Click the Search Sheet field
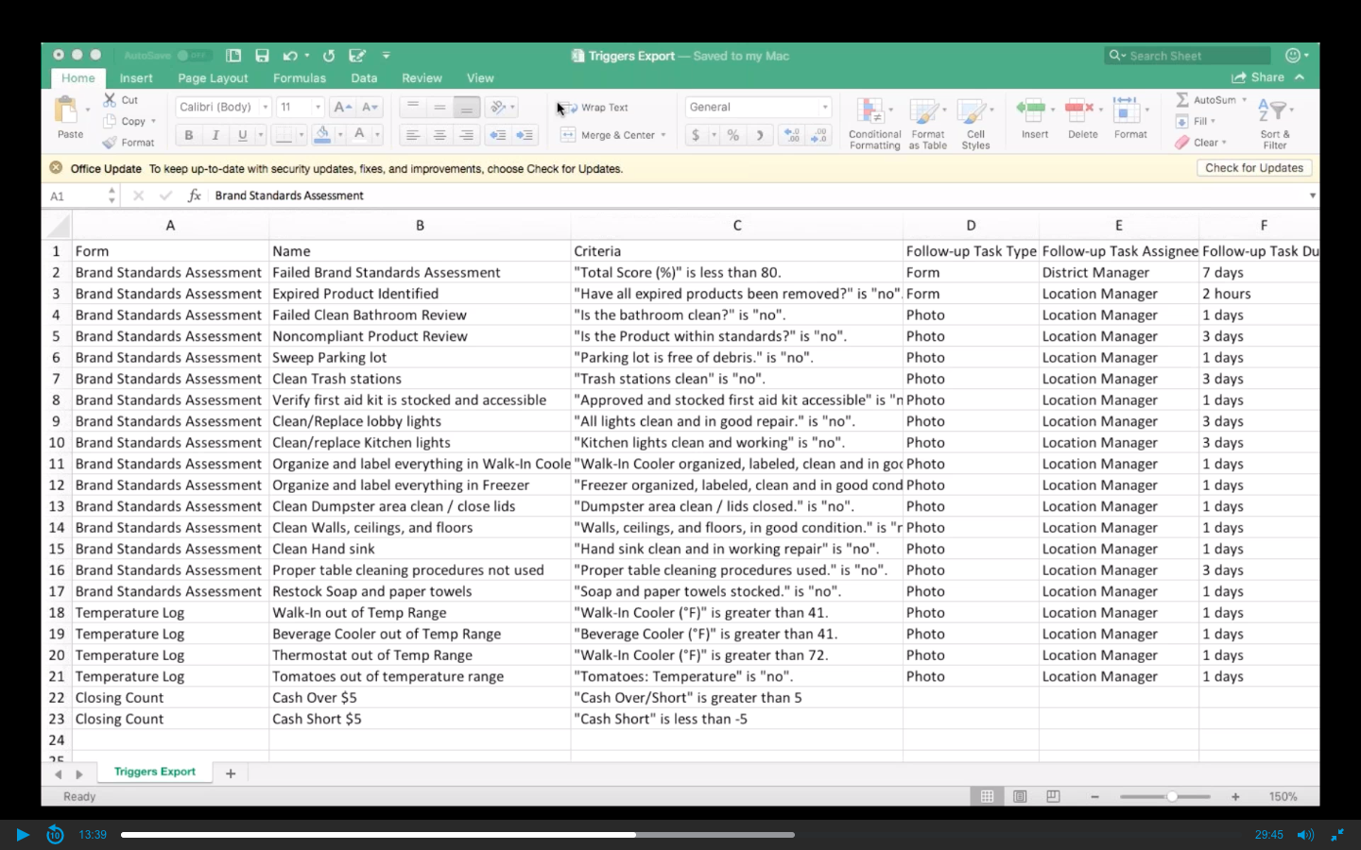Screen dimensions: 1361x850 point(1187,56)
